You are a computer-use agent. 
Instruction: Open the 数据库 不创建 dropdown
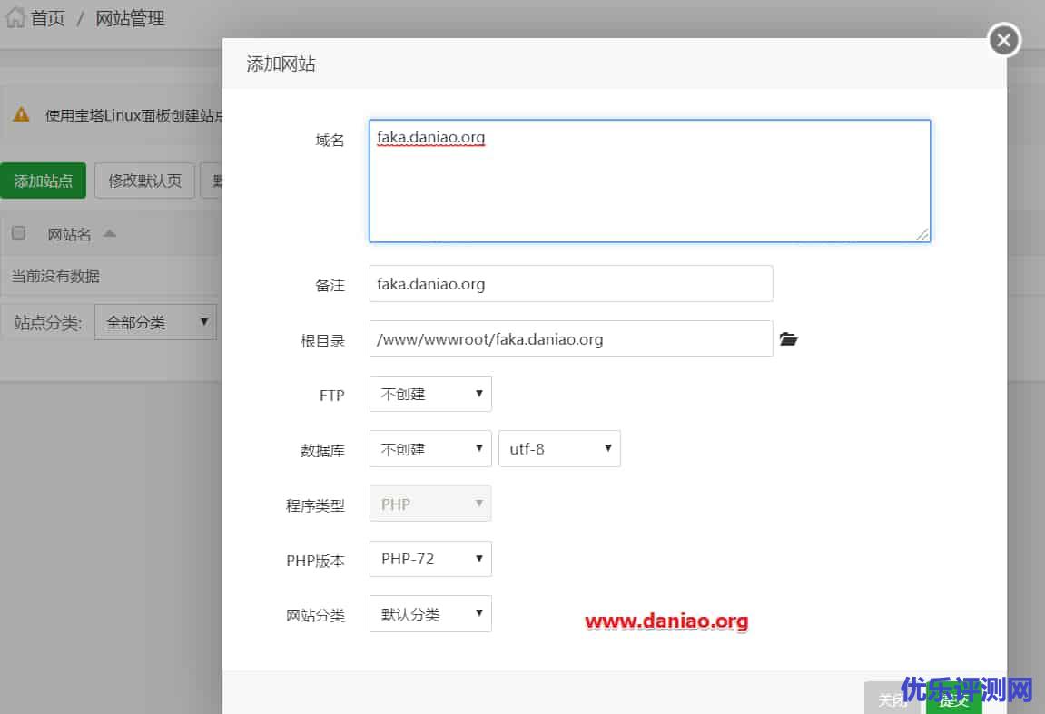tap(430, 449)
